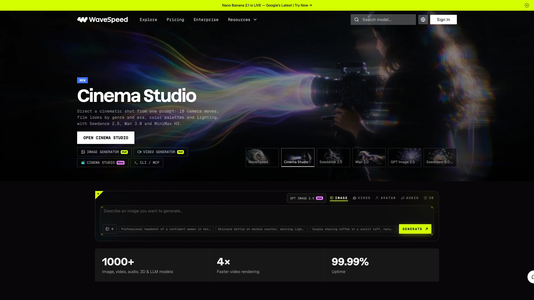Switch to the Image generation tab
This screenshot has height=300, width=534.
click(x=339, y=198)
